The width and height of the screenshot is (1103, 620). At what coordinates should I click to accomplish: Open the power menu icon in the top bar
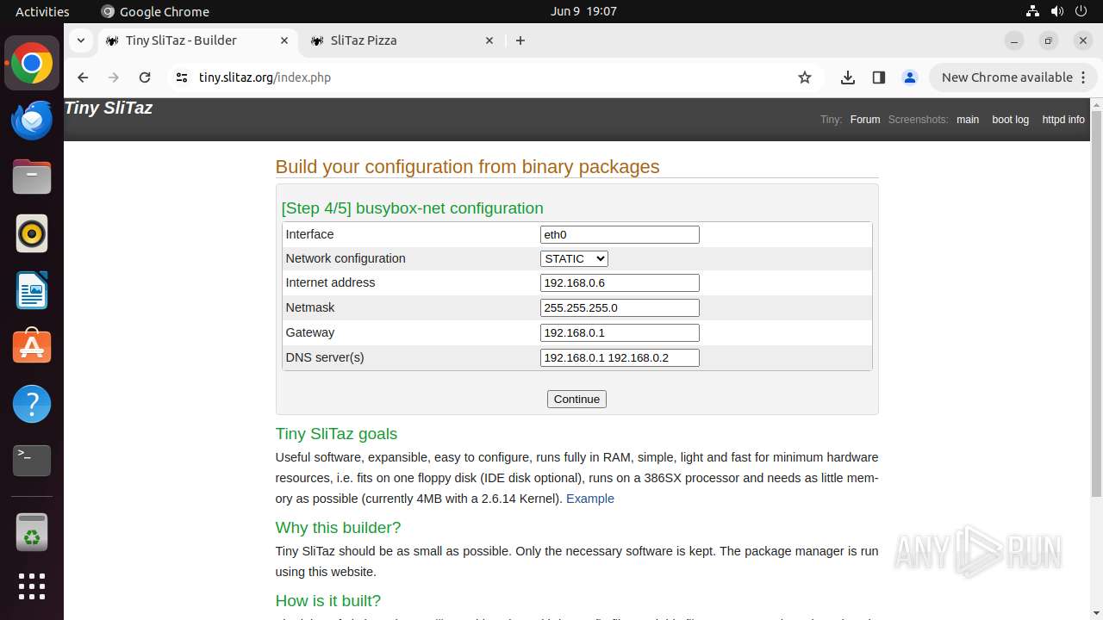tap(1081, 11)
